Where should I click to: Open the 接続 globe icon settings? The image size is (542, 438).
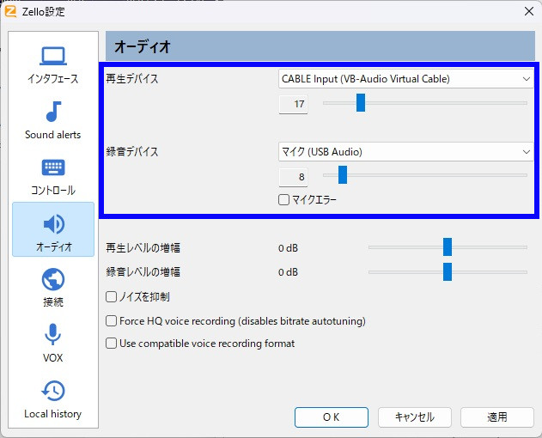53,280
